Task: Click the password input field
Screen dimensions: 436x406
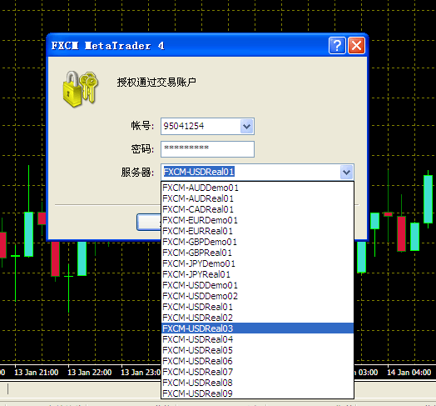Action: [207, 149]
